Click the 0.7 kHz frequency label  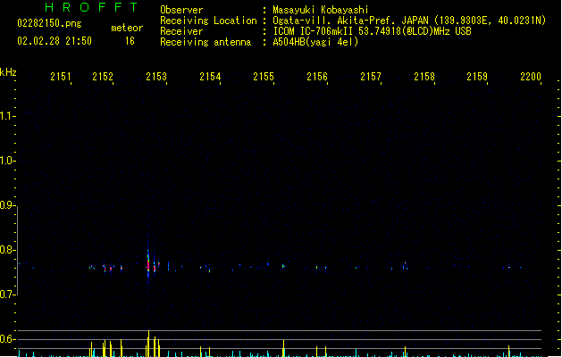7,295
